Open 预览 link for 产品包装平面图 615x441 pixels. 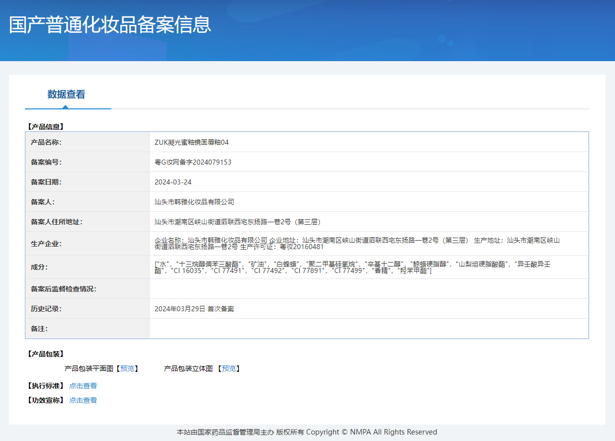point(127,368)
